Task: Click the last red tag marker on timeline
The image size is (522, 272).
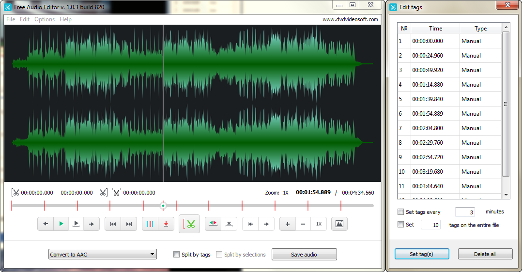Action: point(341,205)
